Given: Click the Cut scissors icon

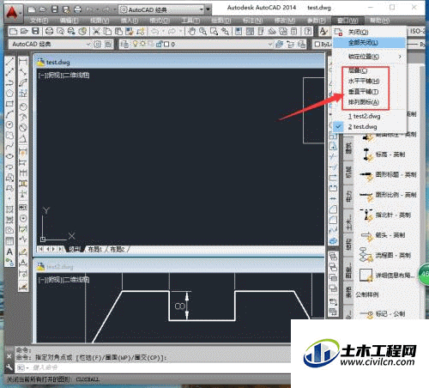Looking at the screenshot, I should (x=97, y=31).
